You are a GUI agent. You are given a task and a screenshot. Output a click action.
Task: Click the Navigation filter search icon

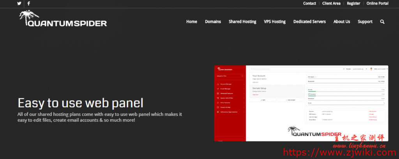coord(242,76)
